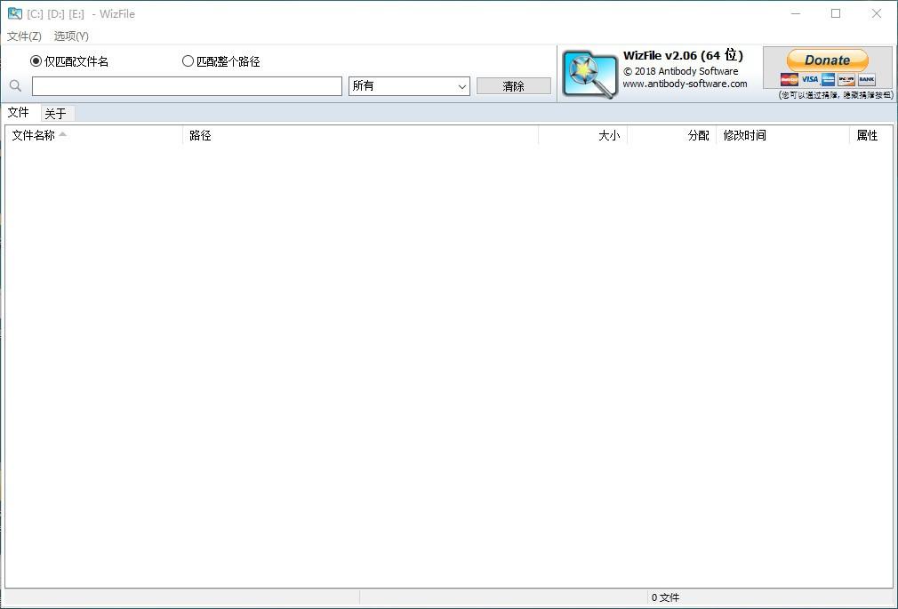
Task: Click the MasterCard icon under Donate
Action: pos(790,80)
